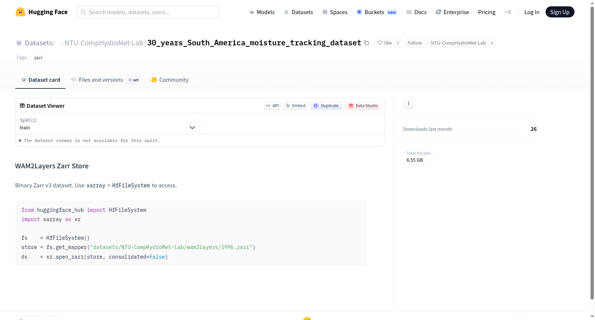
Task: Click the zarr tag
Action: tap(38, 58)
